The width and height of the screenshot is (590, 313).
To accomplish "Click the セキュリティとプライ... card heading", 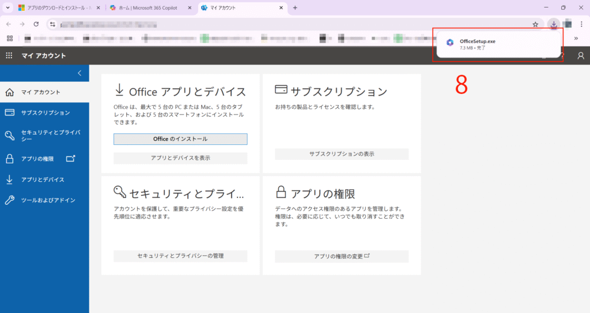I will tap(187, 193).
